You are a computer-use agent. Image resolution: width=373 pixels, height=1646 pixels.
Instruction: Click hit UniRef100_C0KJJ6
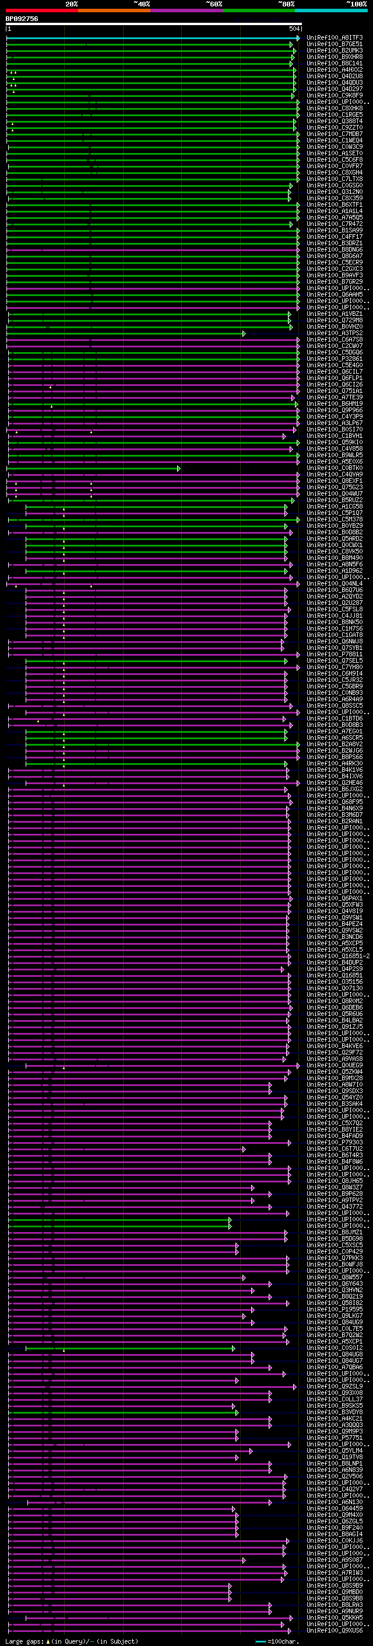coord(334,1540)
